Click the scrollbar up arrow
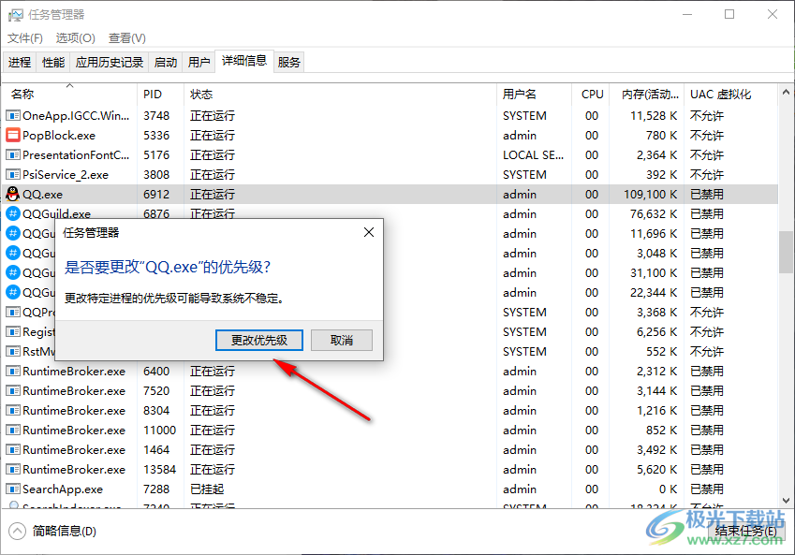Viewport: 795px width, 555px height. (x=786, y=93)
